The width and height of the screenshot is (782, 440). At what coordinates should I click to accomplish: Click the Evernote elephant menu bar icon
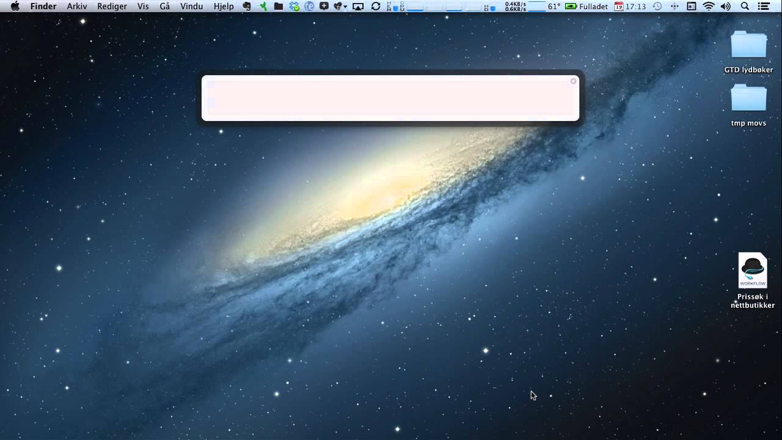[x=247, y=6]
